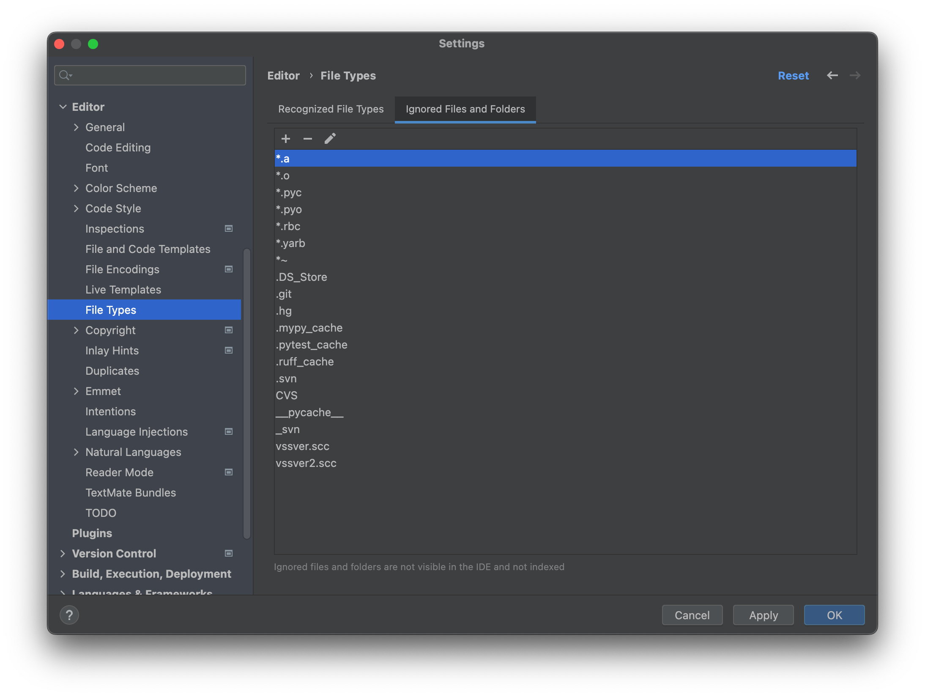Screen dimensions: 925x697
Task: Open help via the question mark icon
Action: point(69,615)
